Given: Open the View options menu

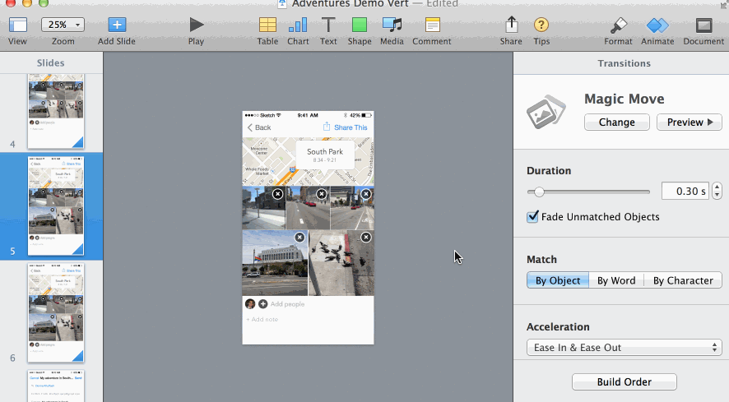Looking at the screenshot, I should 17,25.
